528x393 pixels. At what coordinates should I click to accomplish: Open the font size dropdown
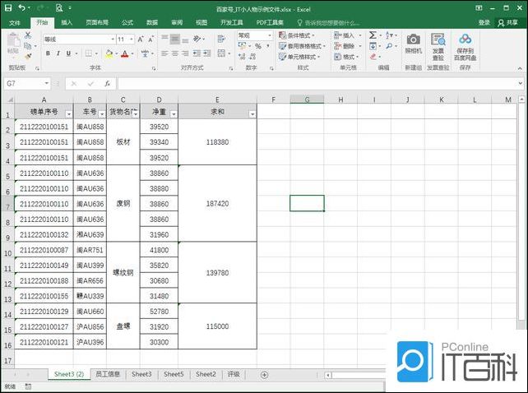pos(132,39)
